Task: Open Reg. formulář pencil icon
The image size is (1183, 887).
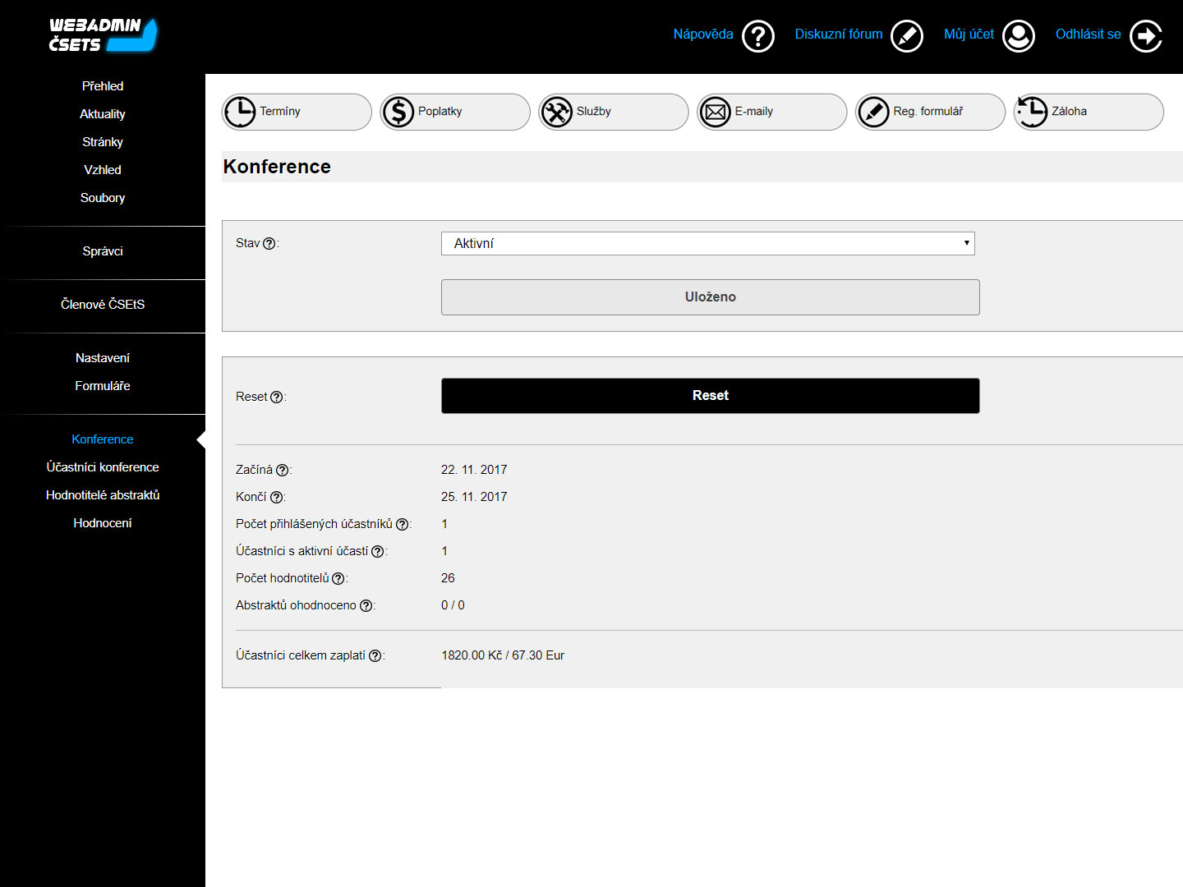Action: click(x=874, y=112)
